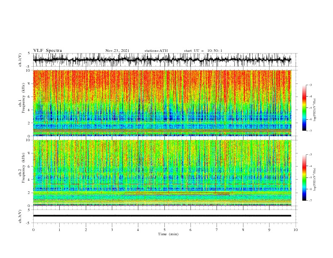The height and width of the screenshot is (258, 333).
Task: Click the "-5" volt tick on ch.3(V) axis
Action: coord(28,223)
